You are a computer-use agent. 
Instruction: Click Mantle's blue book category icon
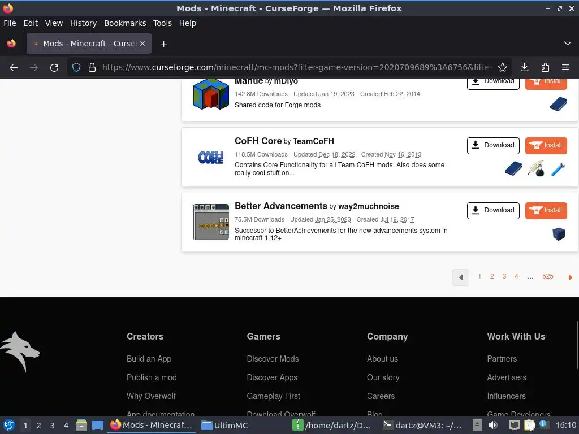point(558,104)
